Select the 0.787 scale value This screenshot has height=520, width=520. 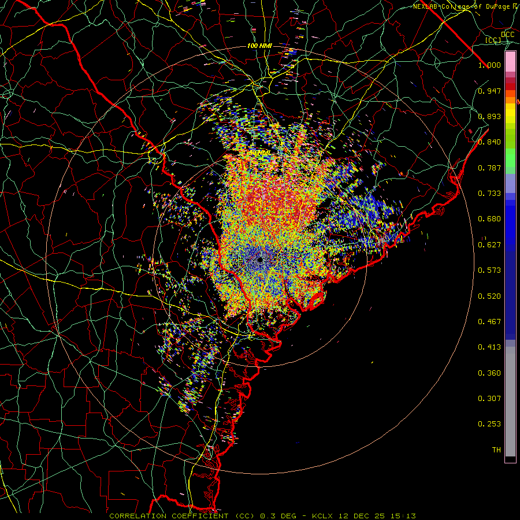point(489,168)
